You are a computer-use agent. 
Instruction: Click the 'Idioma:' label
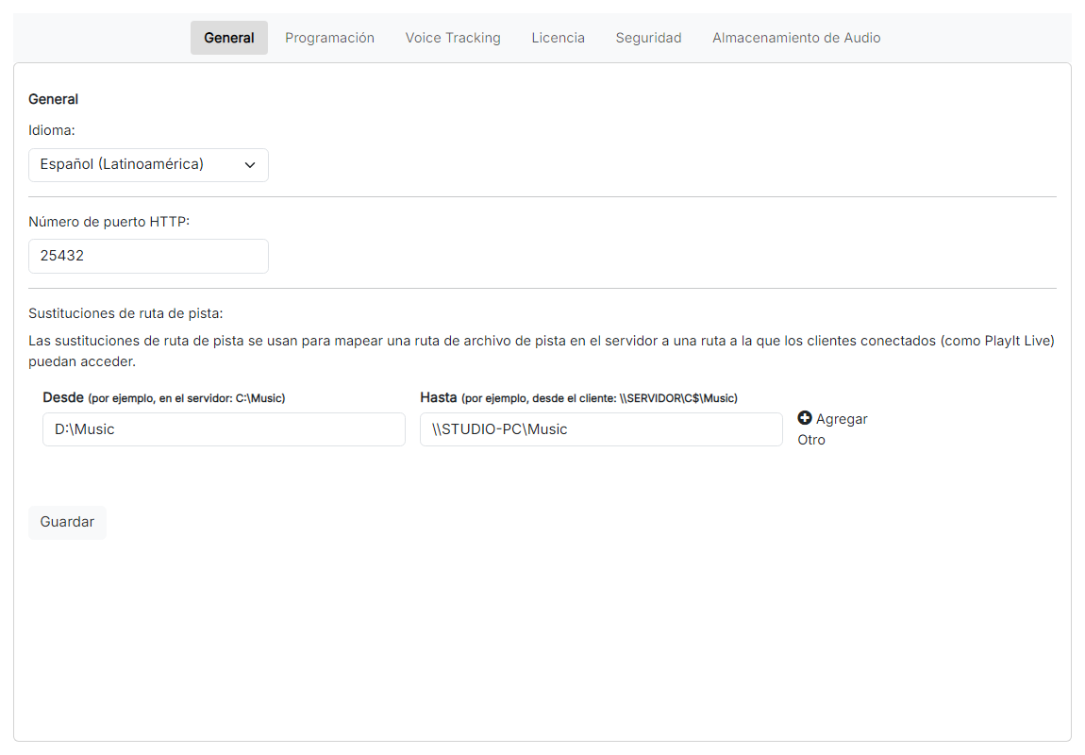(51, 130)
